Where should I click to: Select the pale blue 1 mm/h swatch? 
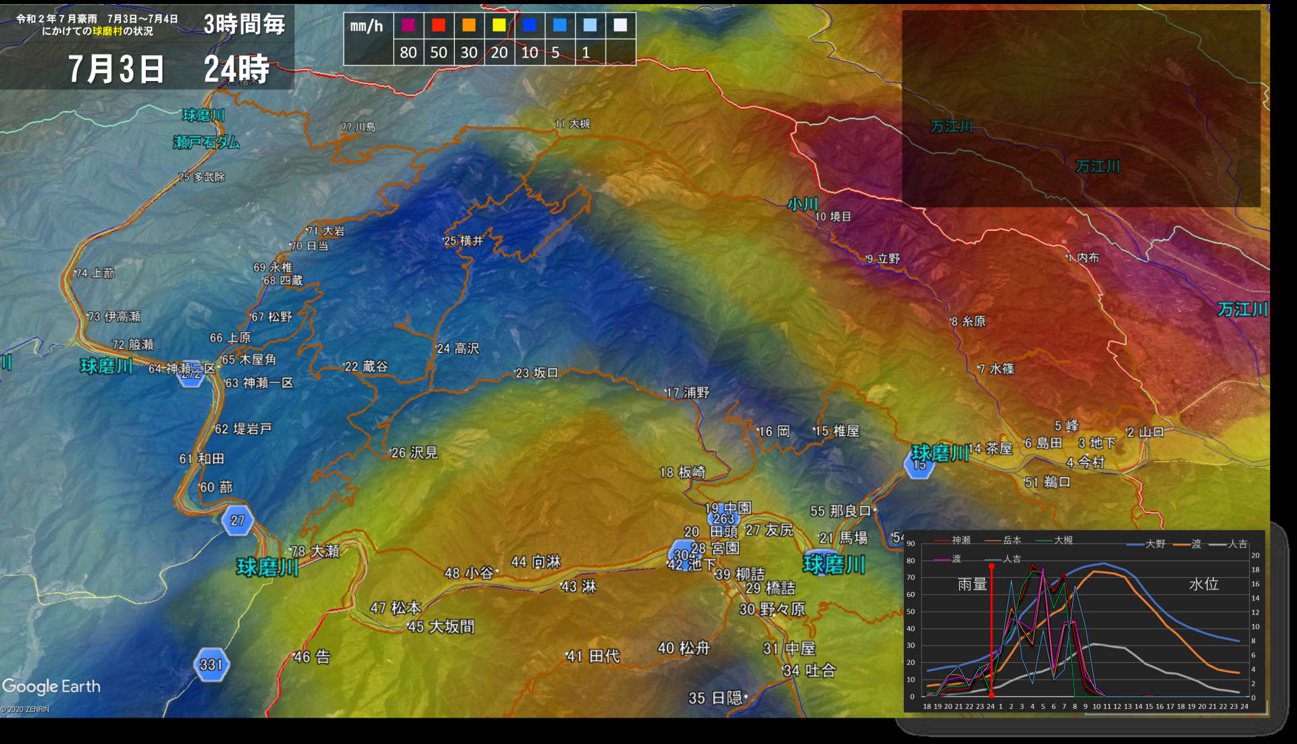[x=590, y=26]
